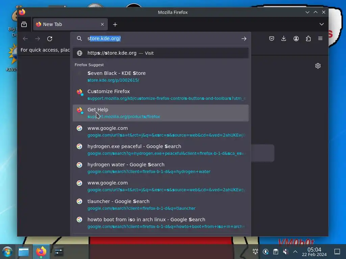The width and height of the screenshot is (346, 259).
Task: Select howto boot from iso suggestion
Action: coord(160,223)
